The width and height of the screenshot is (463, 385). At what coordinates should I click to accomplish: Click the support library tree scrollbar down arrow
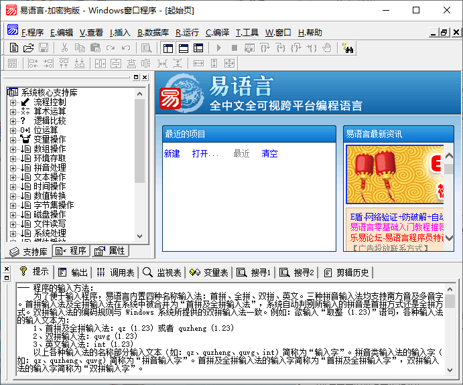tap(139, 236)
